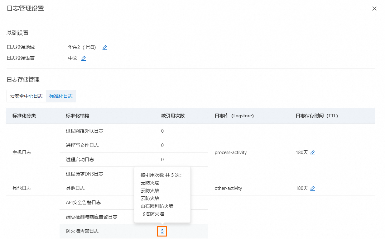
Task: Click the 日志库（Logstore）column header
Action: (234, 116)
